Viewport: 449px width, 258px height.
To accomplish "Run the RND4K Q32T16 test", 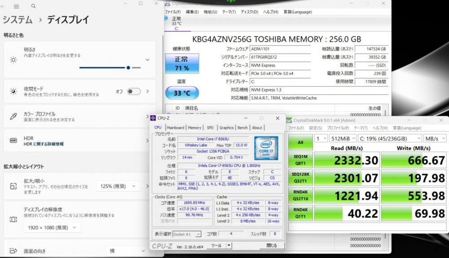I will click(x=300, y=195).
